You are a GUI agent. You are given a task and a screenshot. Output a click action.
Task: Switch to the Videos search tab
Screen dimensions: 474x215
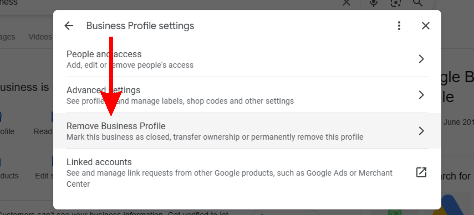click(40, 37)
